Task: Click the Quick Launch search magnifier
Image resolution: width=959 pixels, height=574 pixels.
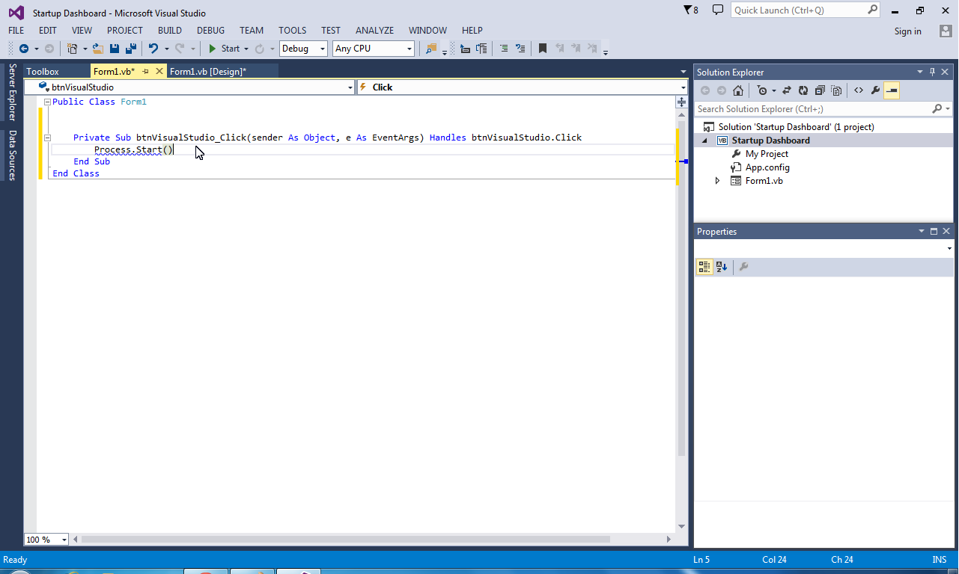Action: [x=872, y=10]
